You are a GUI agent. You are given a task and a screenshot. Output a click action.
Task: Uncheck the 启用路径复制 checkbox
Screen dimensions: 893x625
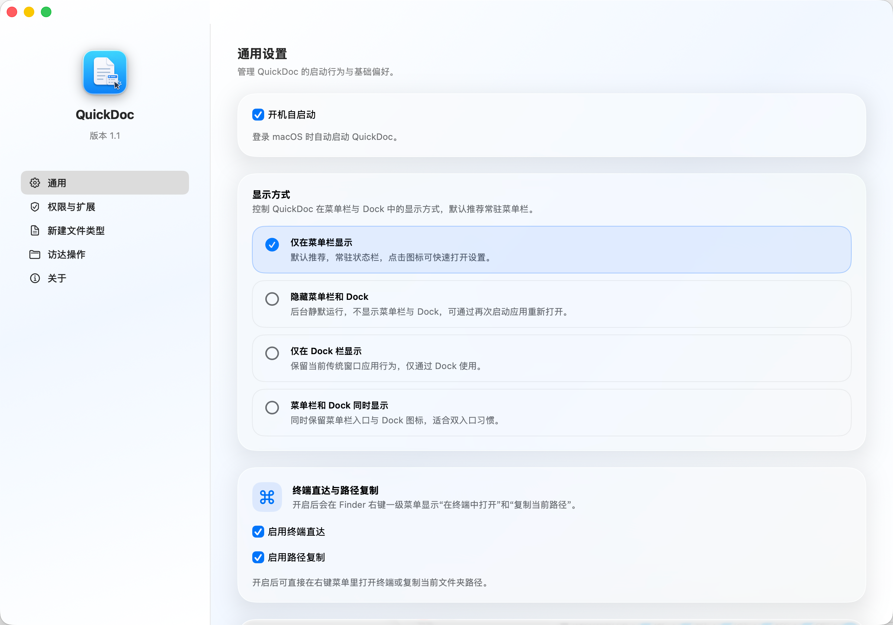[x=258, y=557]
